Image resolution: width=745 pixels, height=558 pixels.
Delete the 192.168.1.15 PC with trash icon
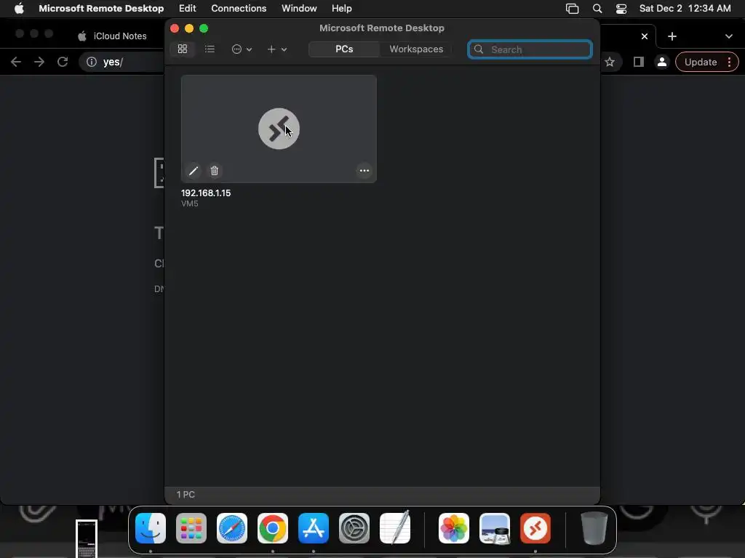pyautogui.click(x=215, y=171)
